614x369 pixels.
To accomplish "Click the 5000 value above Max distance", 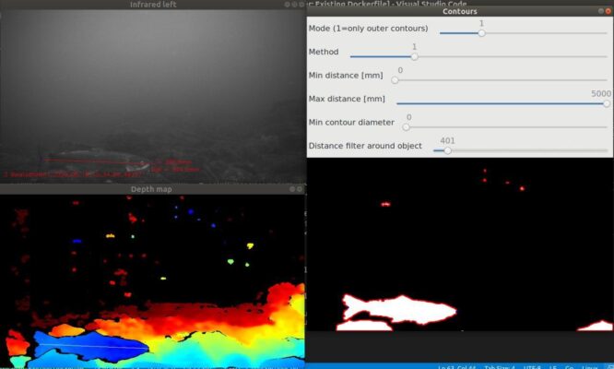I will [601, 93].
